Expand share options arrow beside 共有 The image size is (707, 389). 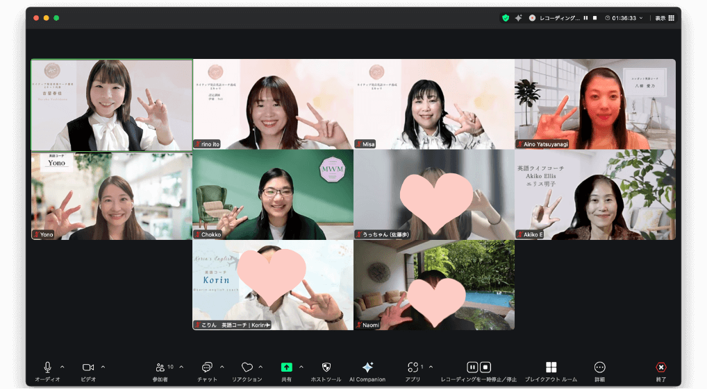[x=301, y=367]
